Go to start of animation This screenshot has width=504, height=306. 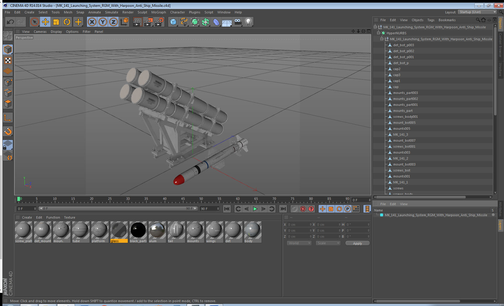pyautogui.click(x=227, y=209)
